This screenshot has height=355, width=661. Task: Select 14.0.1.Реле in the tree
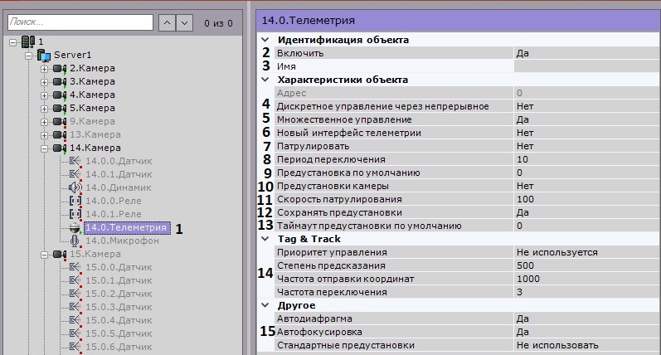108,214
